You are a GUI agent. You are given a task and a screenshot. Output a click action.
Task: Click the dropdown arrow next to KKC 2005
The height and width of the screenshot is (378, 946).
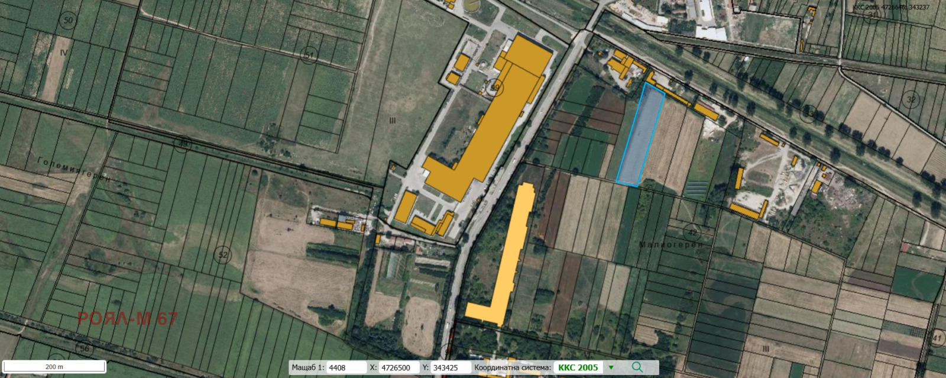click(611, 367)
